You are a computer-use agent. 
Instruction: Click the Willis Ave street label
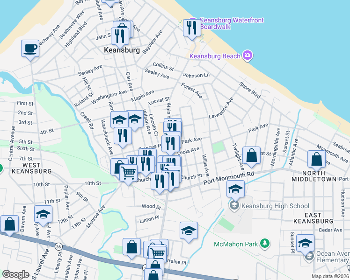click(x=205, y=165)
